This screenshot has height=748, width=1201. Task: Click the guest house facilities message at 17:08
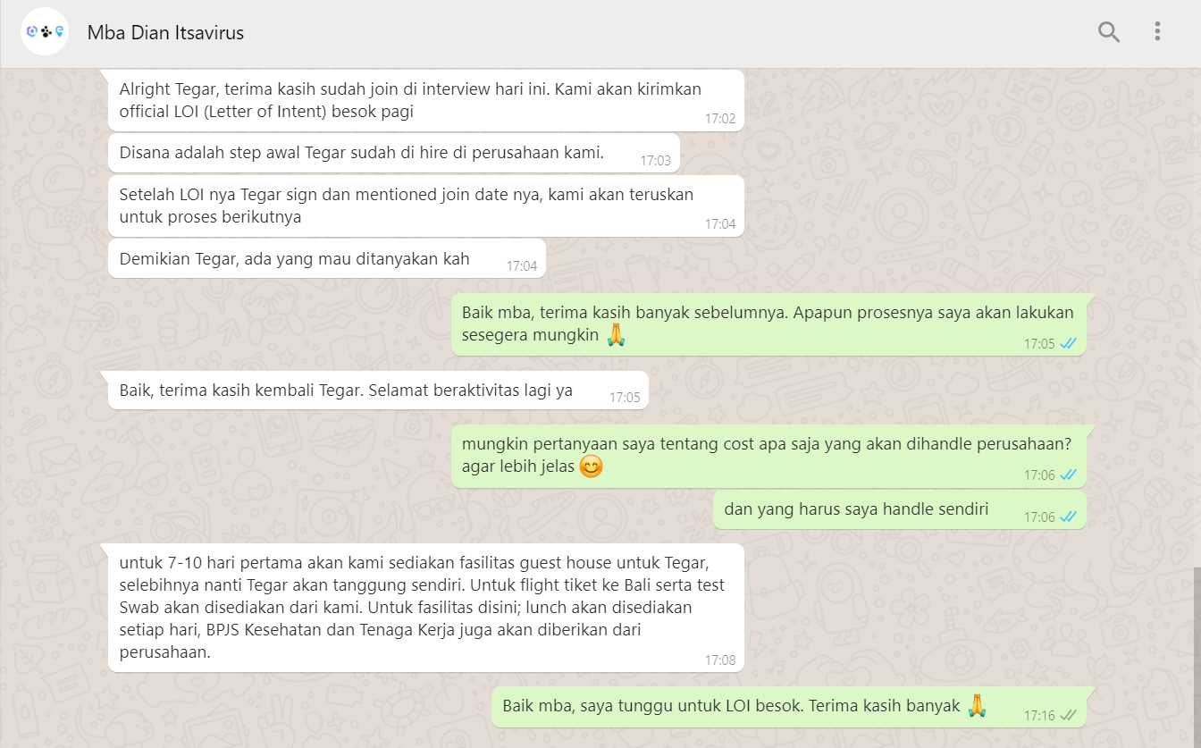426,608
